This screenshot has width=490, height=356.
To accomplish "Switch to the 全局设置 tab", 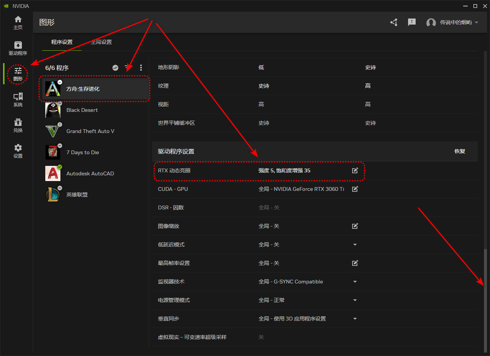I will 101,42.
